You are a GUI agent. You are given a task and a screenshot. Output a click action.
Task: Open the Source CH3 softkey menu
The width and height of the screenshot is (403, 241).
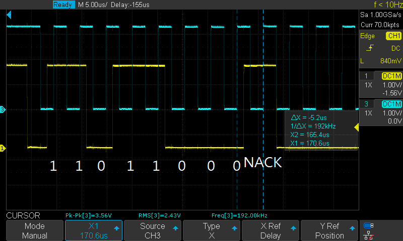153,230
